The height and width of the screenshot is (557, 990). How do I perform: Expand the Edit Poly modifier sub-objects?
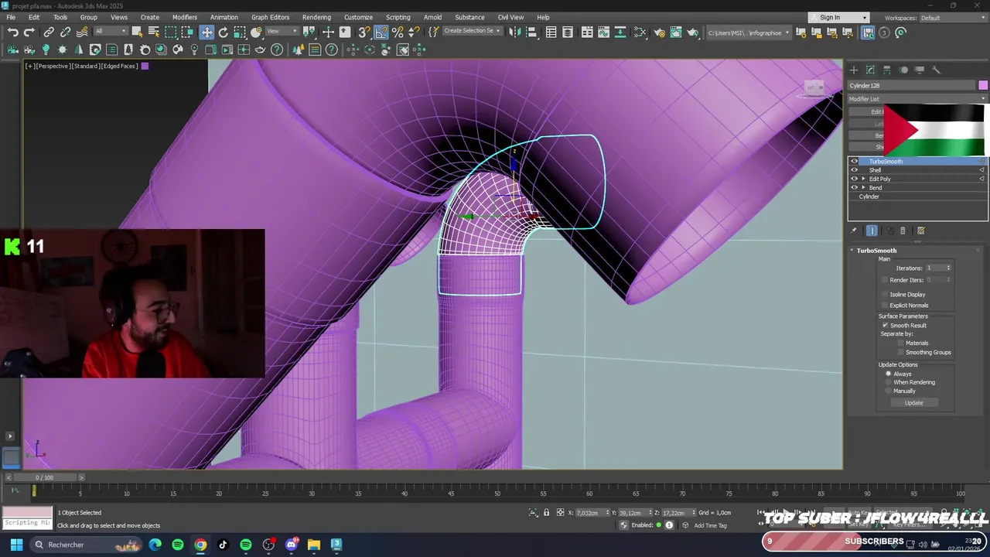[864, 179]
